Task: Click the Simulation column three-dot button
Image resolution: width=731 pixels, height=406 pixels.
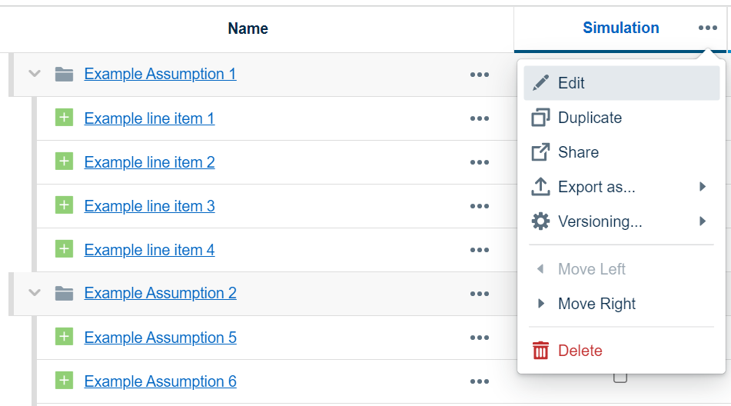Action: tap(708, 28)
